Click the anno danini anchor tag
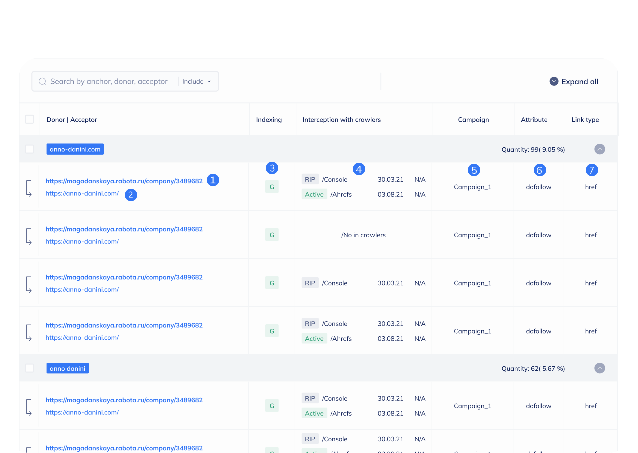Image resolution: width=638 pixels, height=453 pixels. (x=68, y=368)
